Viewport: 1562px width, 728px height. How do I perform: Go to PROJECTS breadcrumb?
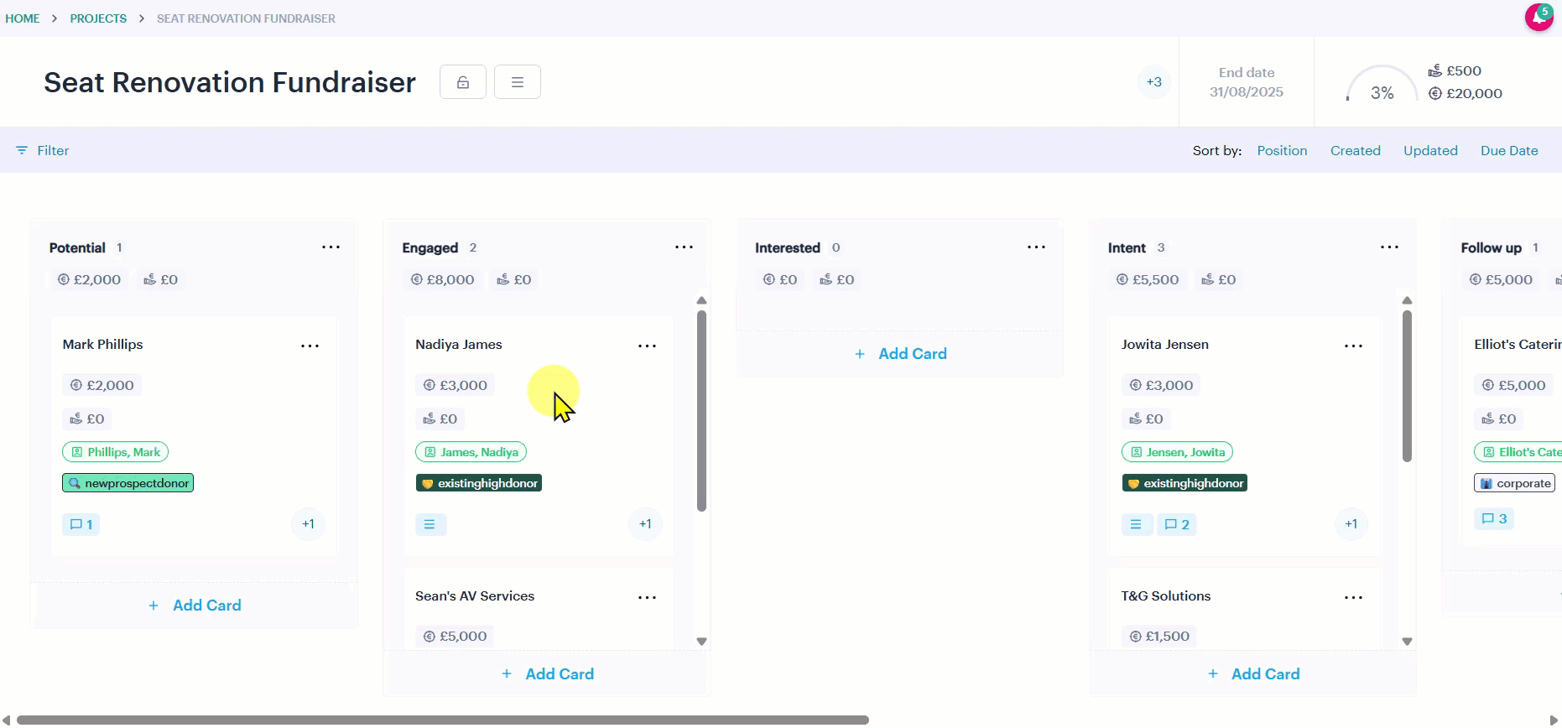98,18
